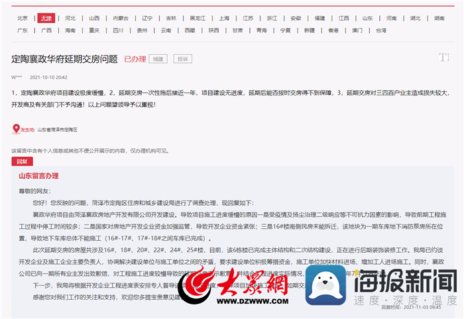Click the post date 2021-10-10 20:42
This screenshot has width=464, height=319.
[x=48, y=77]
